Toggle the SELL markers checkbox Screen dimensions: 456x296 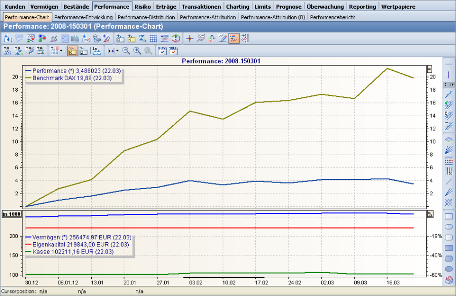[x=173, y=51]
